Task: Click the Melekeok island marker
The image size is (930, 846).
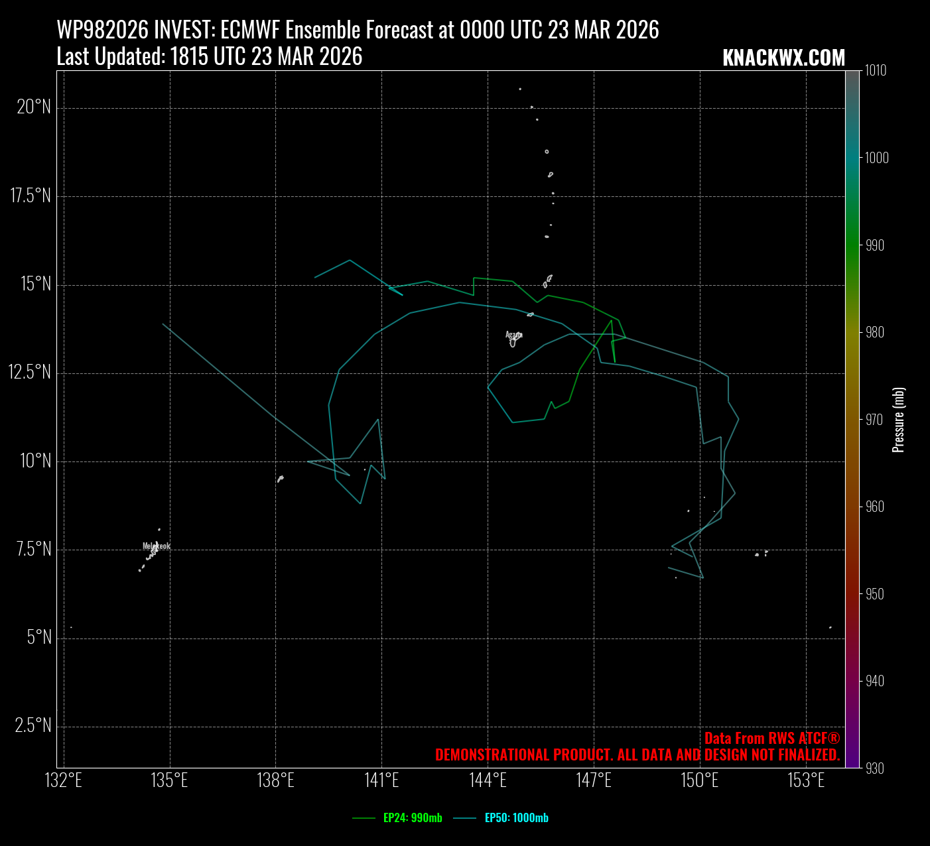Action: (x=153, y=551)
